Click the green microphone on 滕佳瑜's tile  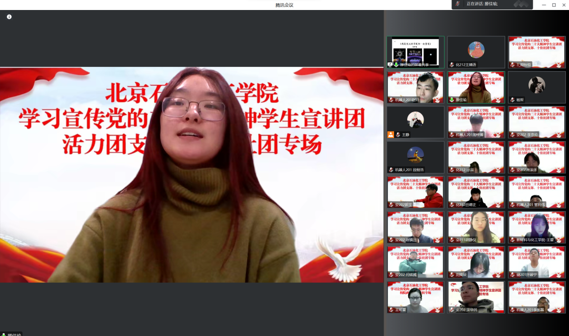pyautogui.click(x=452, y=100)
